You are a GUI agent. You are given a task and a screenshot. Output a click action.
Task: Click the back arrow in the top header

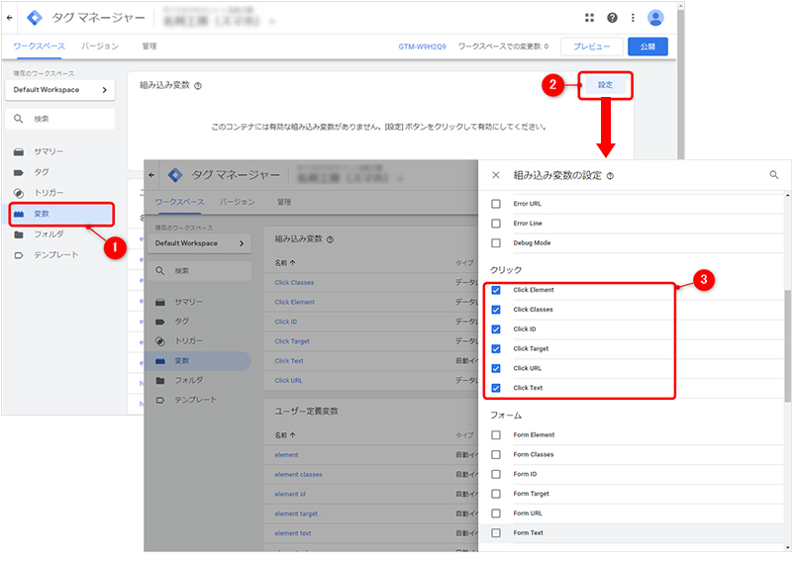coord(10,18)
